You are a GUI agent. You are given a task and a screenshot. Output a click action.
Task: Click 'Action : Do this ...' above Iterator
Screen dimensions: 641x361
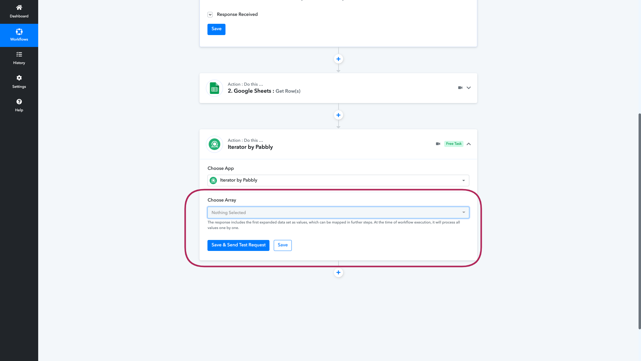(x=245, y=141)
